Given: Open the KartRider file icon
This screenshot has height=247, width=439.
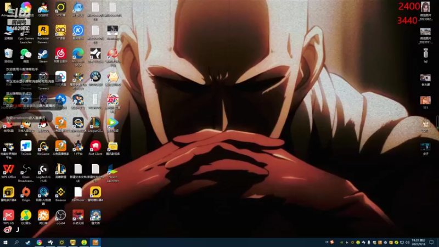Looking at the screenshot, I should point(78,194).
